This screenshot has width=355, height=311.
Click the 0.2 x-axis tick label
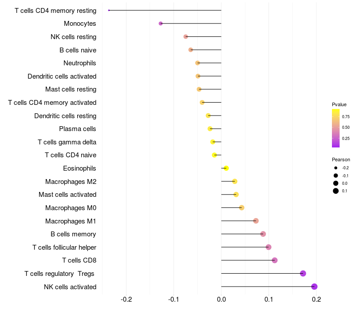pos(316,299)
